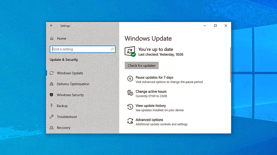Click the Windows Security shield icon
The width and height of the screenshot is (277, 155).
[52, 95]
